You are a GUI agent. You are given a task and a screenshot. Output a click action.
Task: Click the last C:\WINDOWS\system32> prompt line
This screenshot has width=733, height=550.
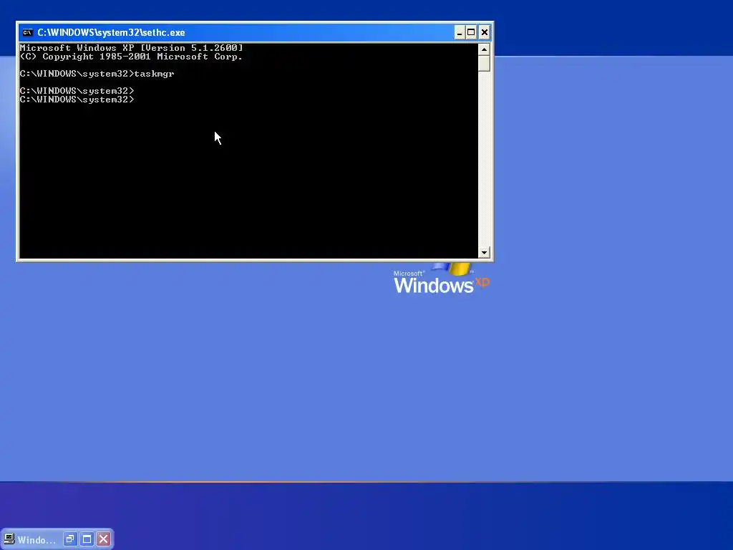click(77, 100)
